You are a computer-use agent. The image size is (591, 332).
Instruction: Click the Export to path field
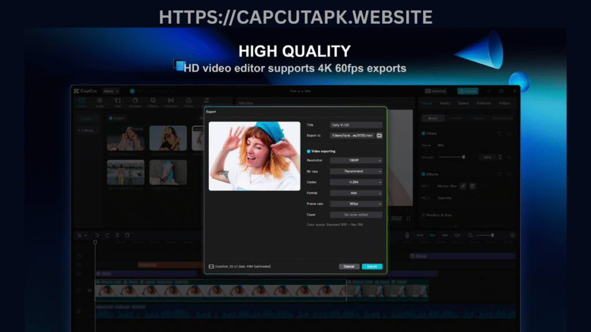[352, 135]
